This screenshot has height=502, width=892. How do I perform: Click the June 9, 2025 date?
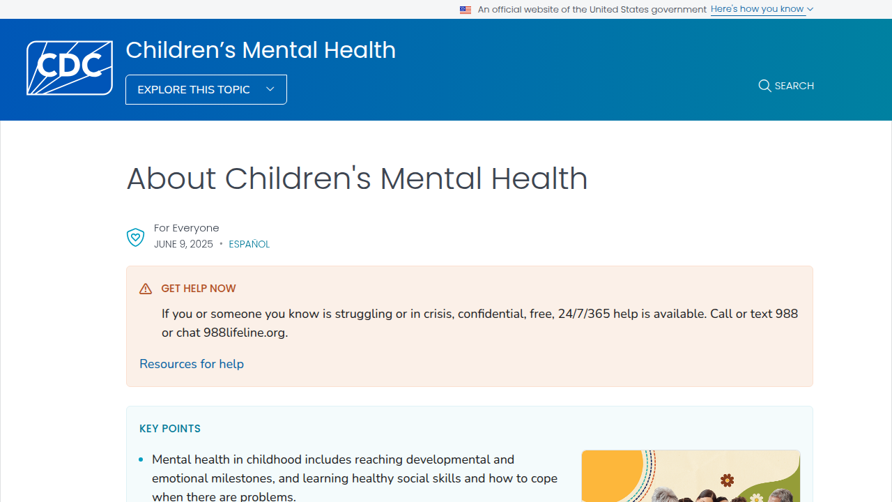(x=183, y=244)
